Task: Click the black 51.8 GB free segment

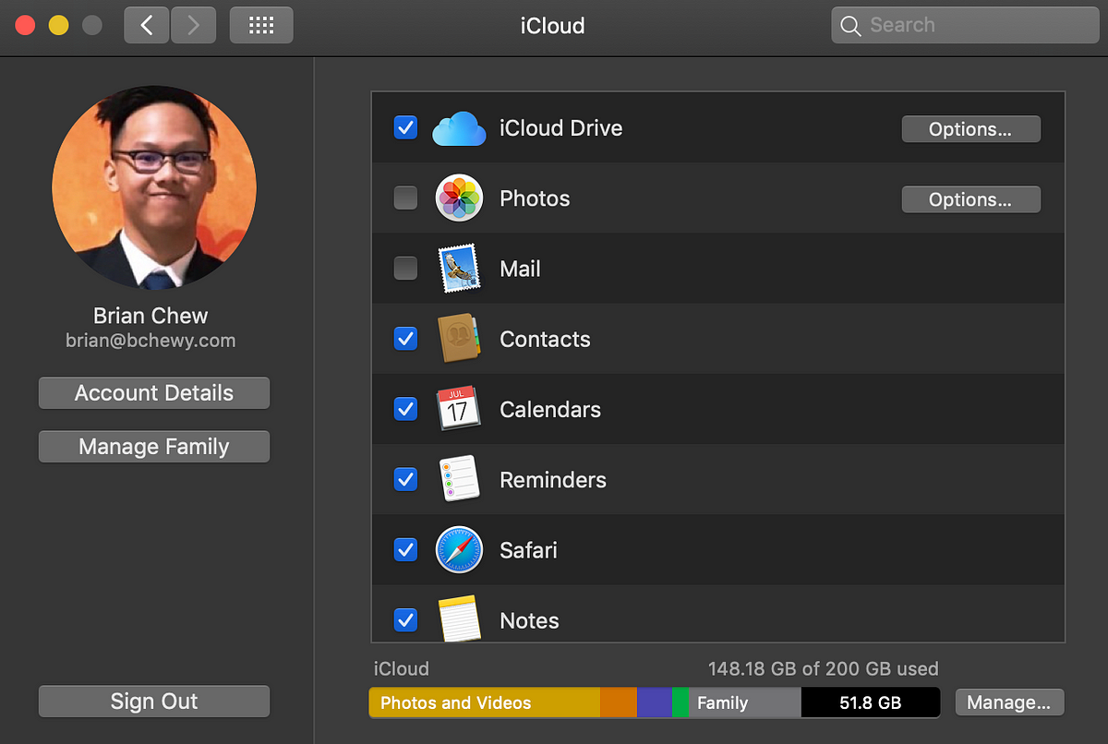Action: tap(871, 702)
